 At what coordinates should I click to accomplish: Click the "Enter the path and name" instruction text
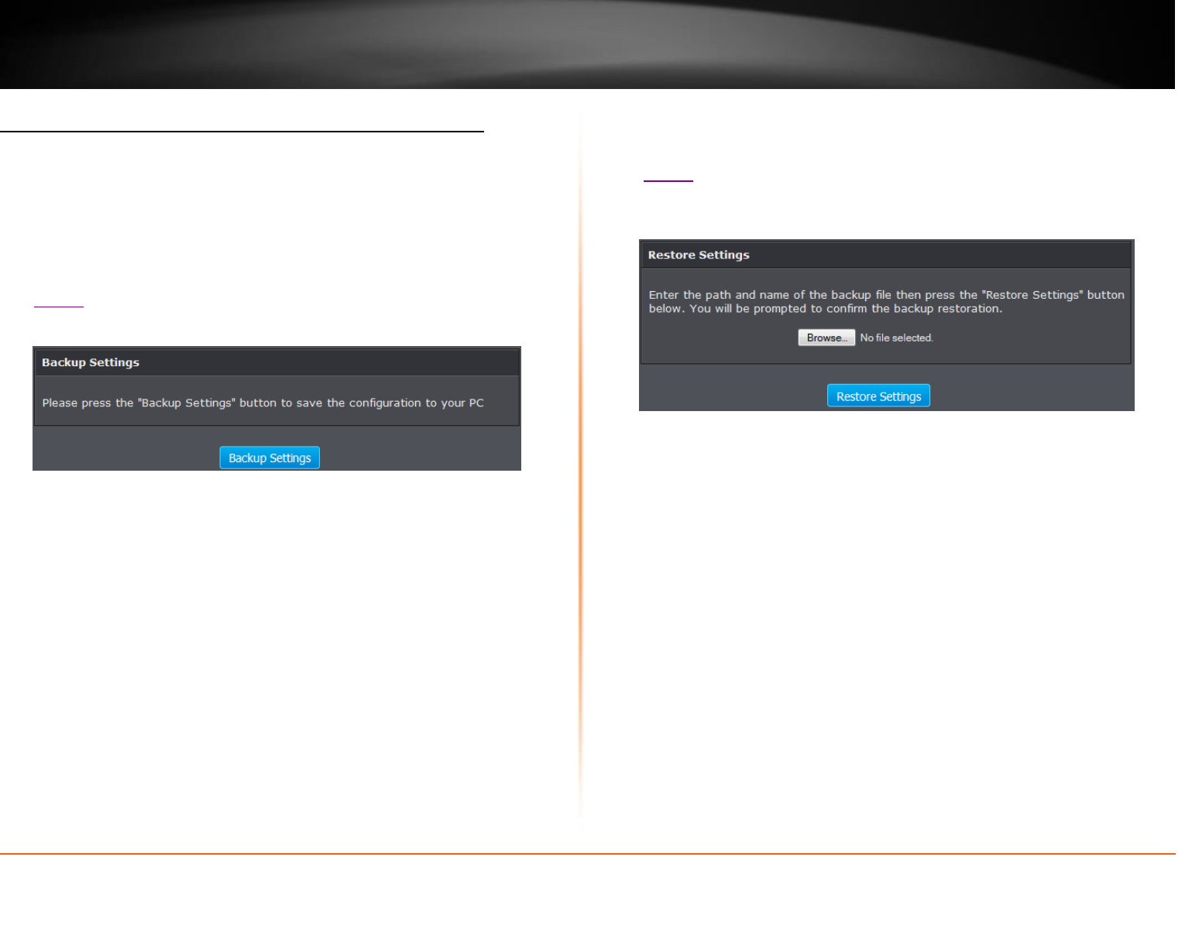tap(886, 302)
